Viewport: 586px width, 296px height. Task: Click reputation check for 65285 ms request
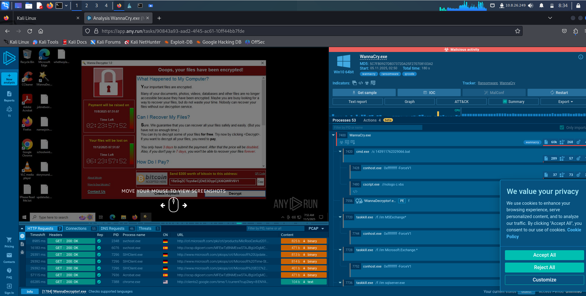pos(99,282)
